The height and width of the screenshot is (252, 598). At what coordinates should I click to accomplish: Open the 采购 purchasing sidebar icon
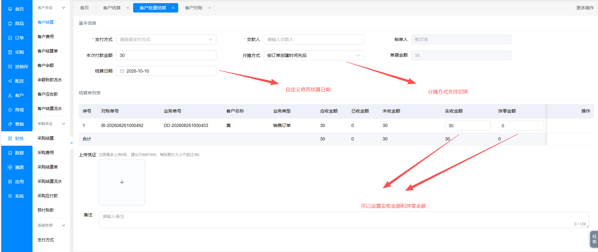point(10,52)
